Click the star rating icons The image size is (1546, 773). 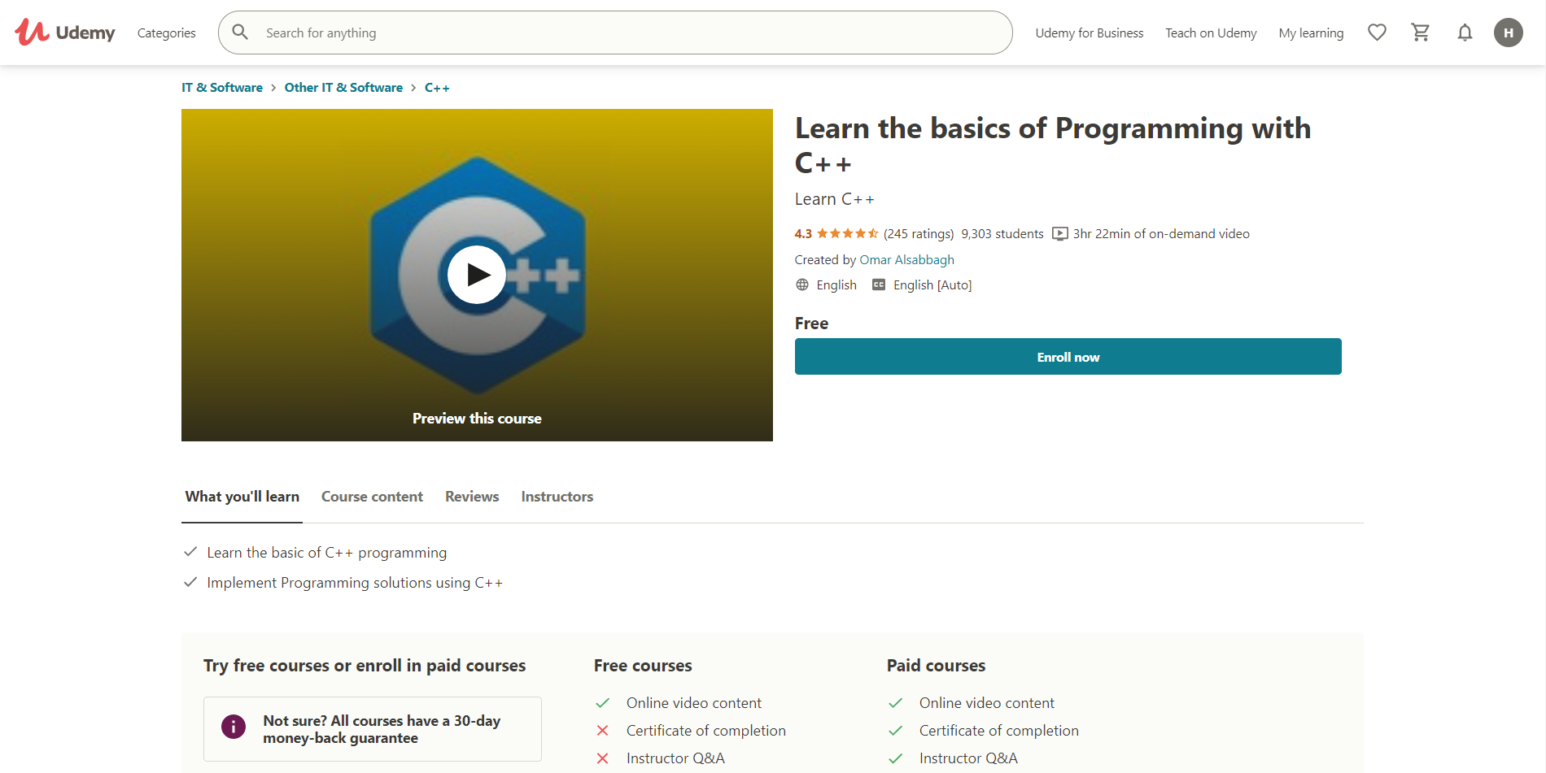click(847, 233)
